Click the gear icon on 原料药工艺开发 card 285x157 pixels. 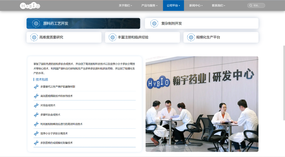tap(36, 23)
